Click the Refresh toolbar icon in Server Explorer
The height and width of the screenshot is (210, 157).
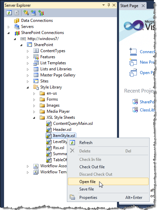pos(9,13)
